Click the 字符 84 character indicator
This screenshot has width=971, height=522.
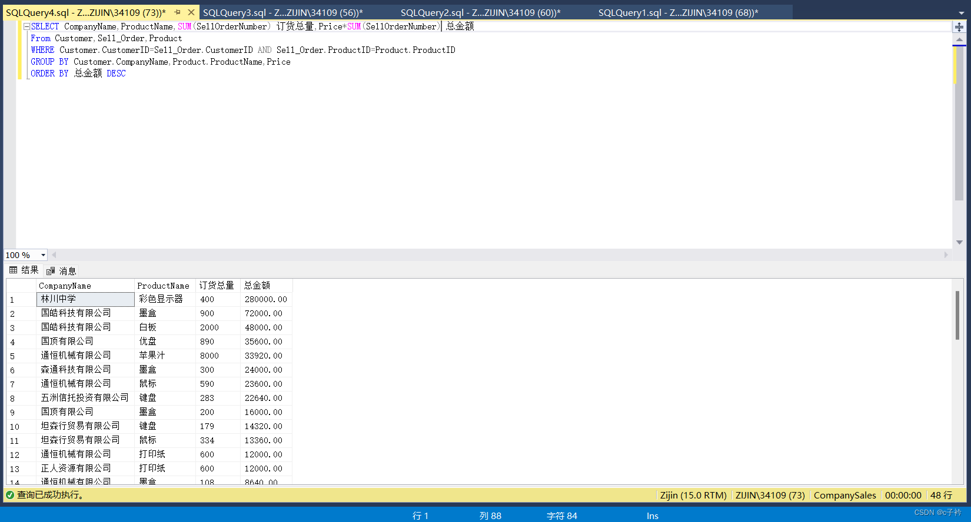point(562,516)
